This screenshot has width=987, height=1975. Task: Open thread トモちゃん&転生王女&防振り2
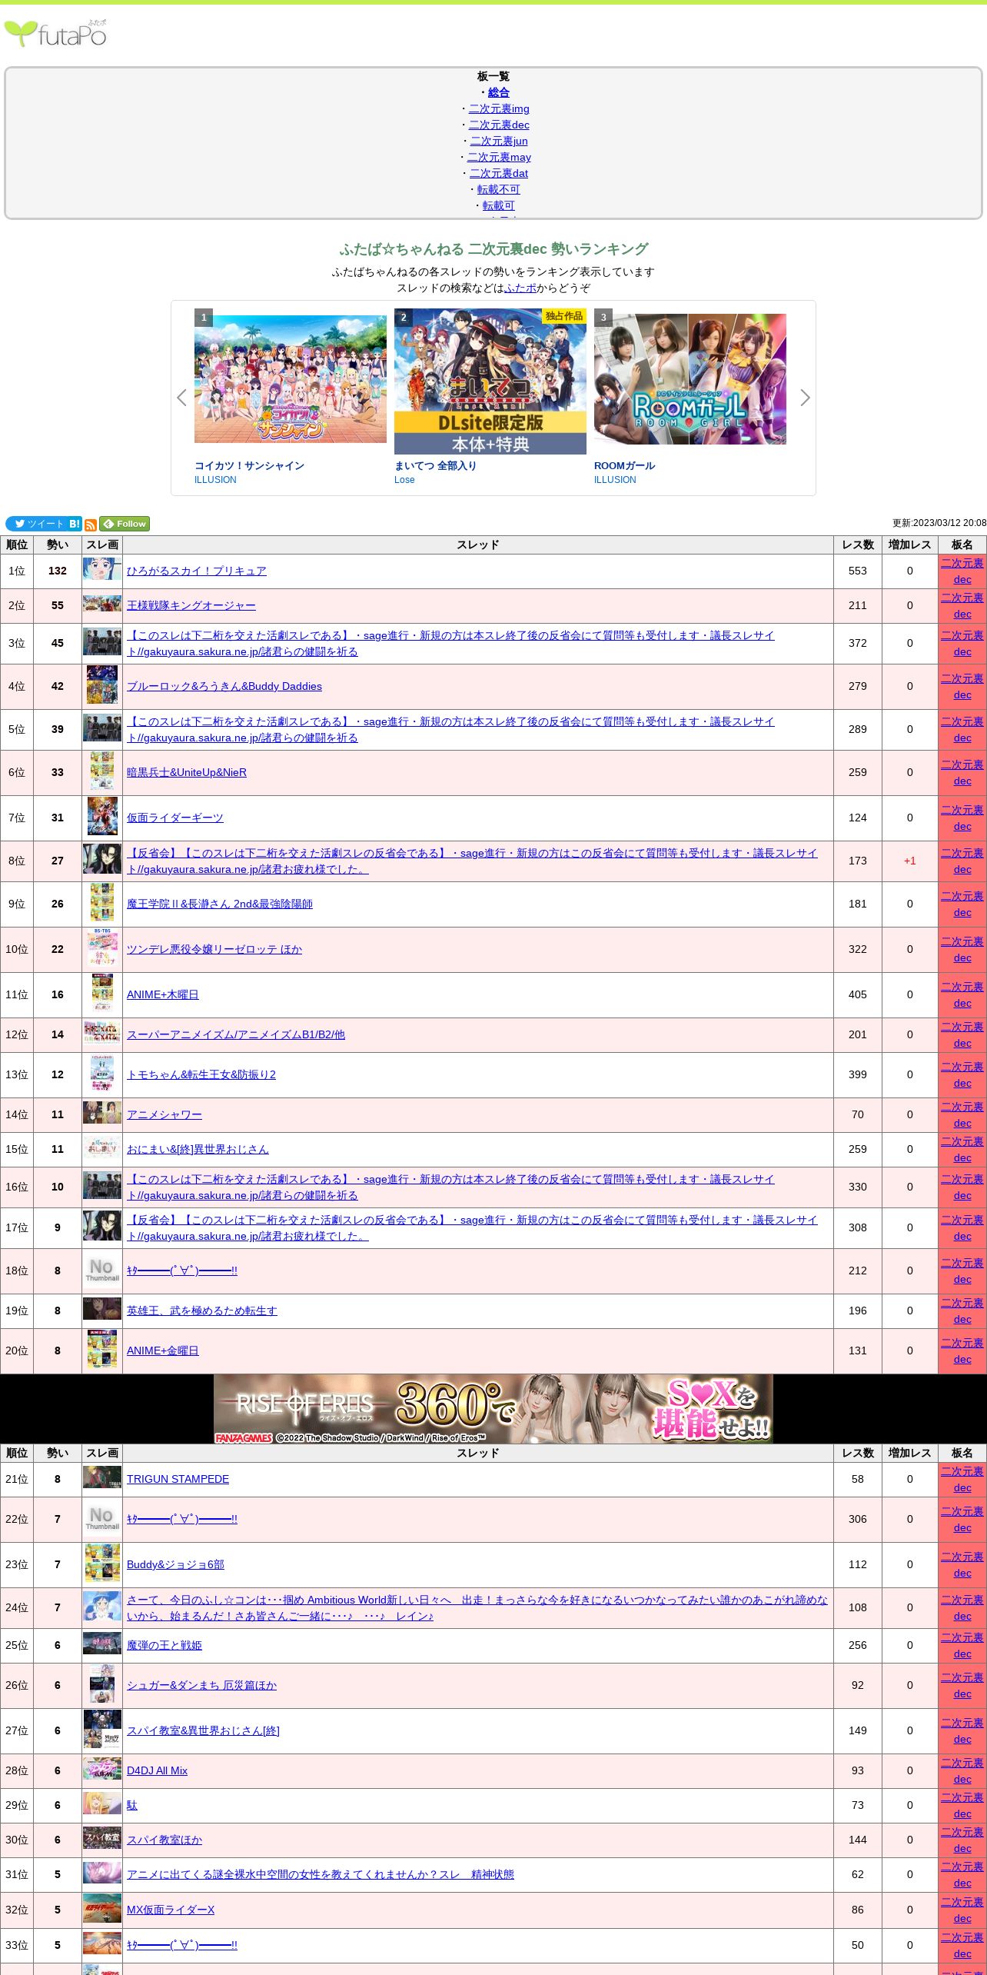pos(201,1074)
